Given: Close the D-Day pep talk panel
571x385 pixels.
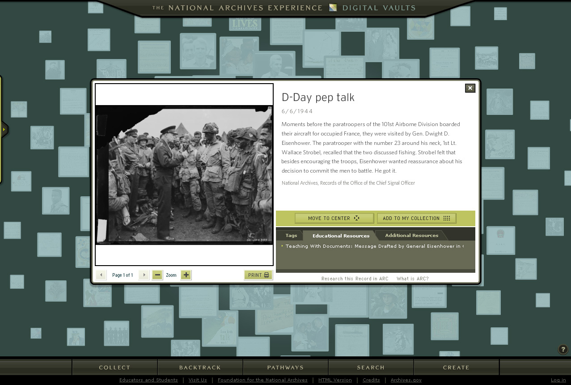Looking at the screenshot, I should 470,88.
